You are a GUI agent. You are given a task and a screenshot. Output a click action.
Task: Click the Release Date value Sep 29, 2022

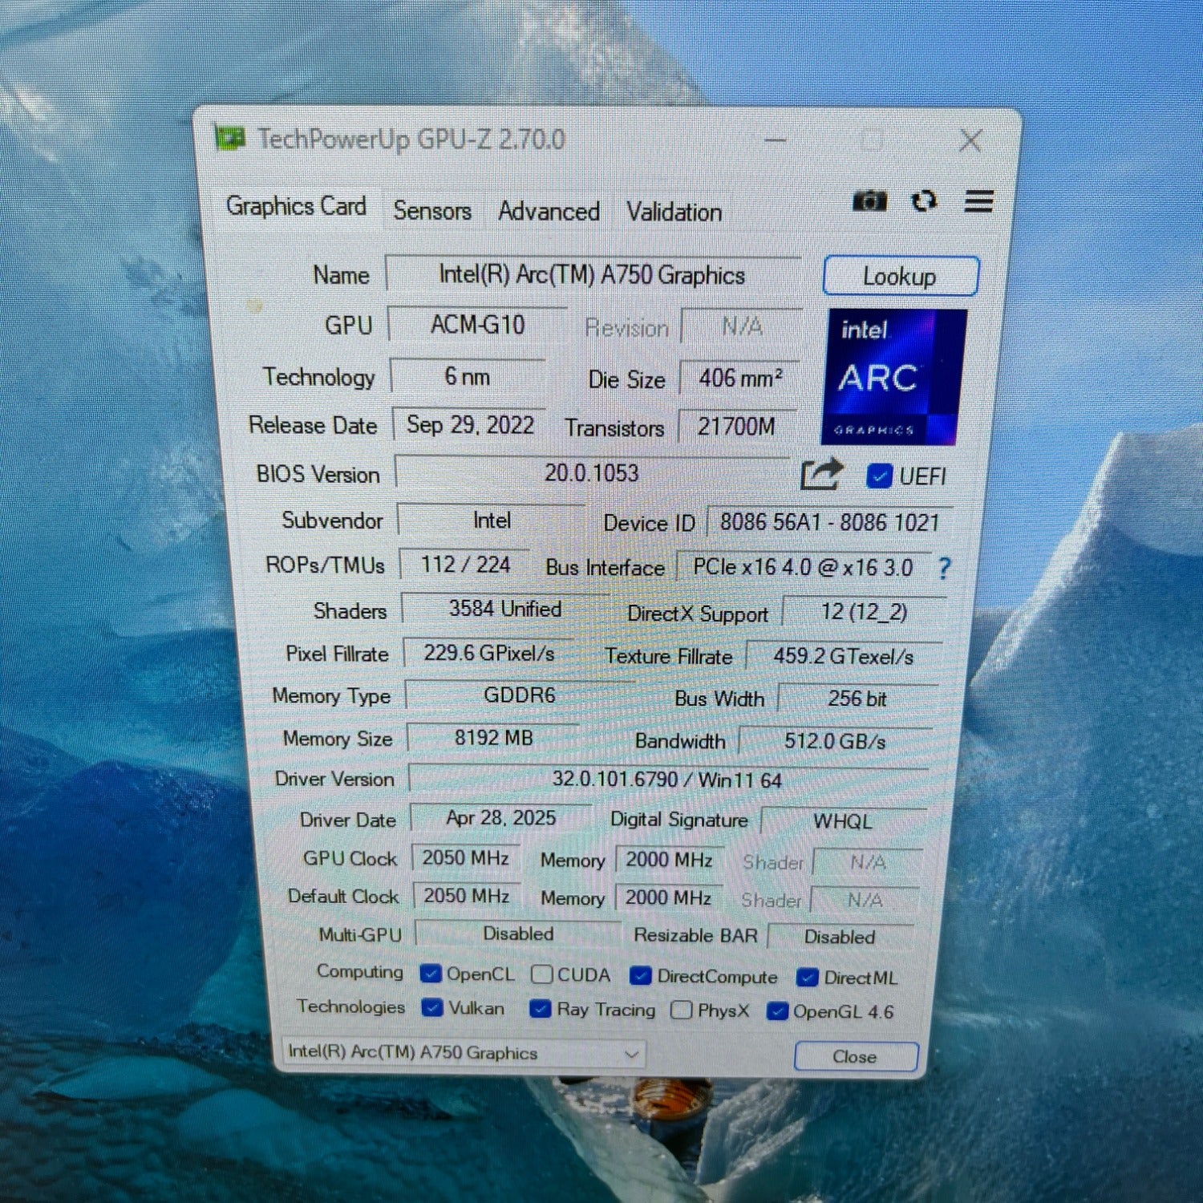click(x=470, y=424)
